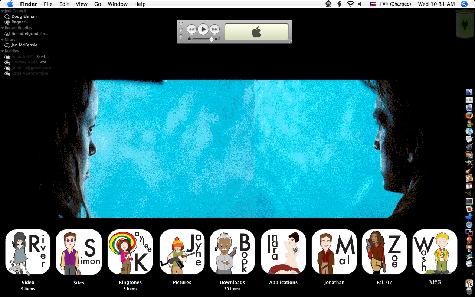Open the Finder menu

tap(29, 4)
